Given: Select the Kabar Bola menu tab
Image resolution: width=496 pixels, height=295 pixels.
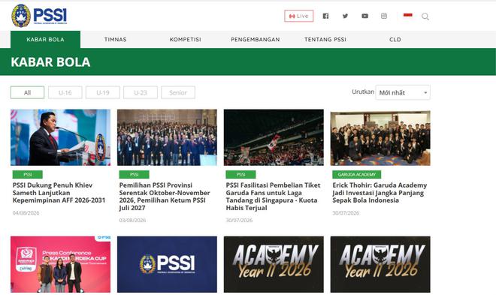Looking at the screenshot, I should (45, 40).
